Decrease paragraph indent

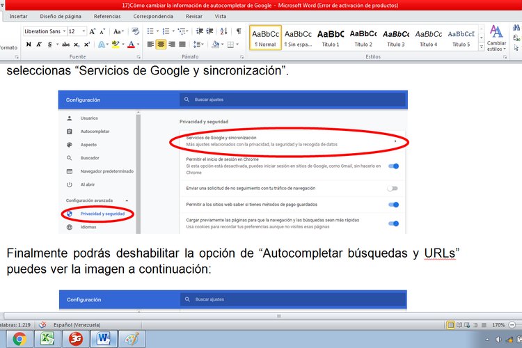tap(200, 31)
